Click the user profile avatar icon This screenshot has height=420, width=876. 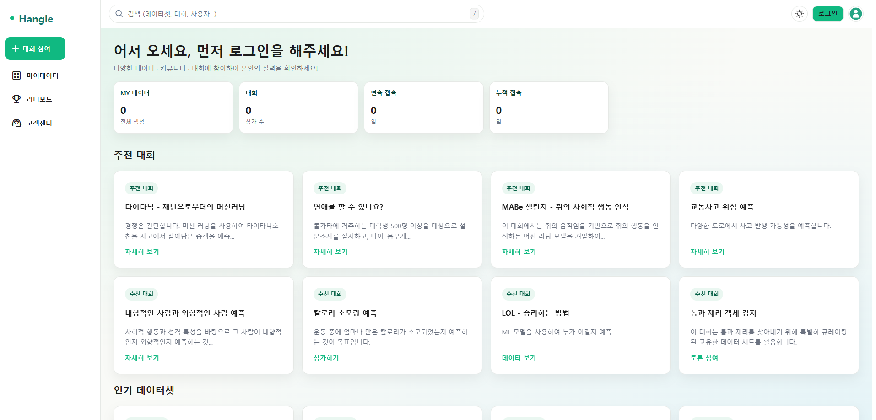pyautogui.click(x=855, y=14)
